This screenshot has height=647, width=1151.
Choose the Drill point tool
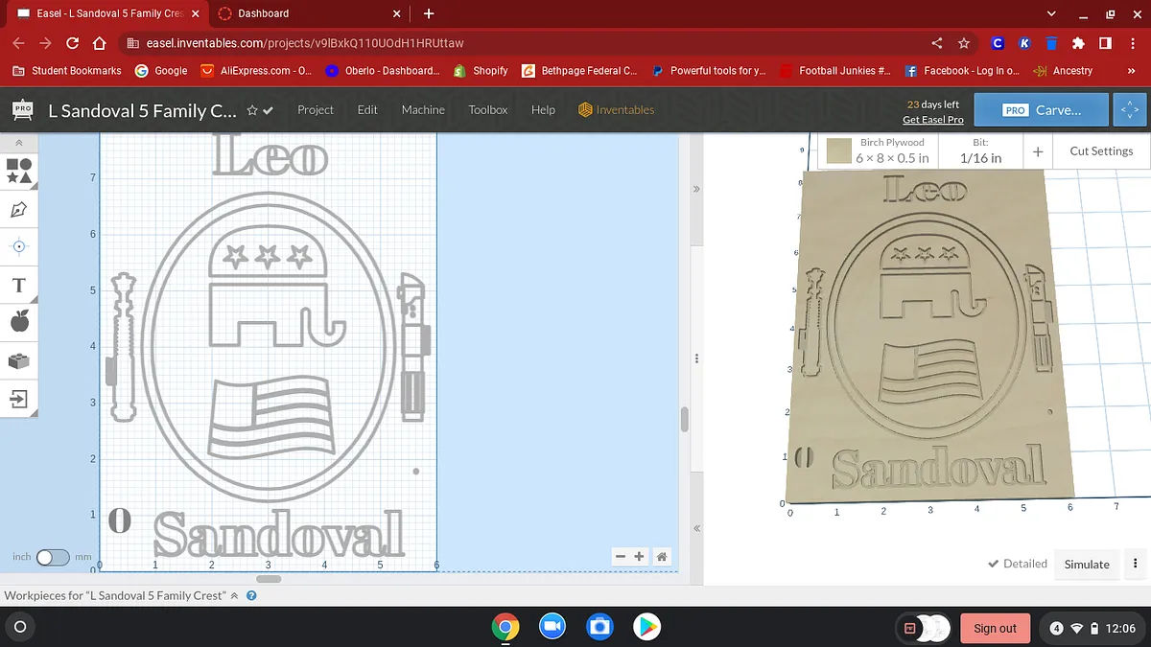point(19,246)
